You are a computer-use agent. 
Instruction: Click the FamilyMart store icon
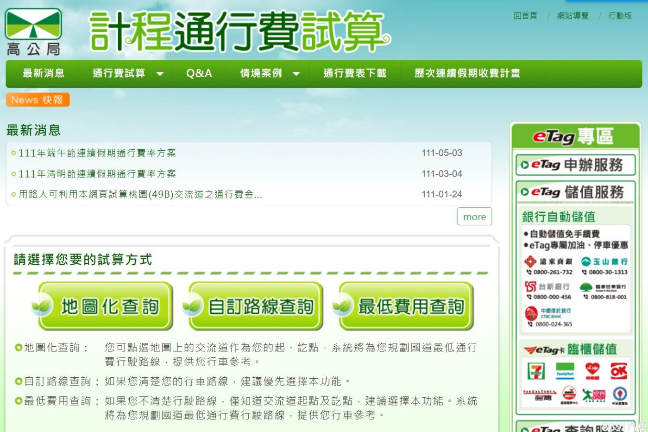click(565, 371)
